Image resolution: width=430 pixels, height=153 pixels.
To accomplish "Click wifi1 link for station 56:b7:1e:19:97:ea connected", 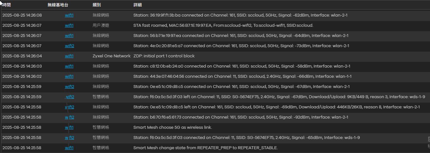I will [x=69, y=35].
